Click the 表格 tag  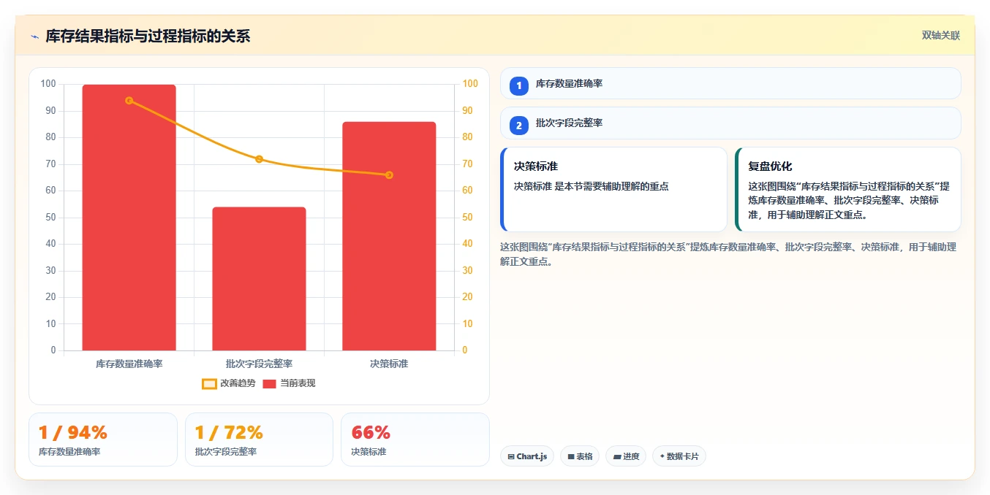click(x=580, y=456)
